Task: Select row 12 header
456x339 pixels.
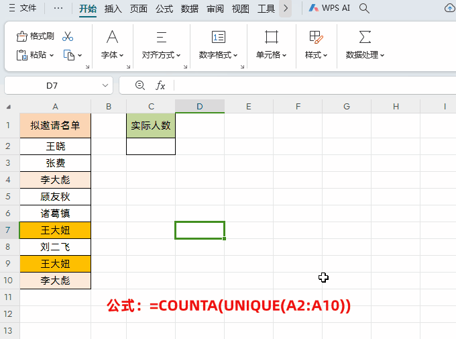Action: (x=9, y=314)
